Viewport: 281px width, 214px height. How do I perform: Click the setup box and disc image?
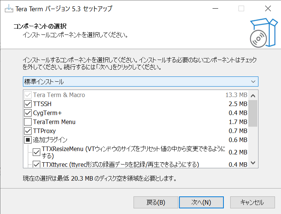[264, 33]
